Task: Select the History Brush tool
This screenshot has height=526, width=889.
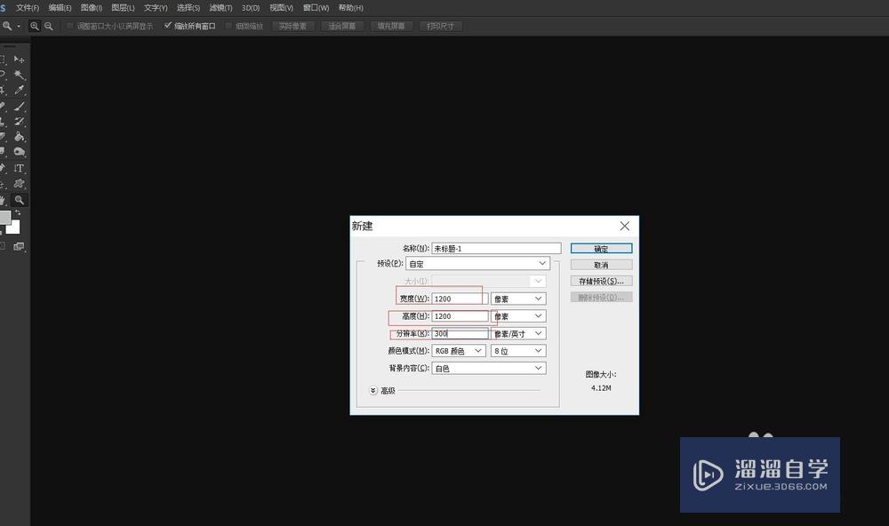Action: 20,121
